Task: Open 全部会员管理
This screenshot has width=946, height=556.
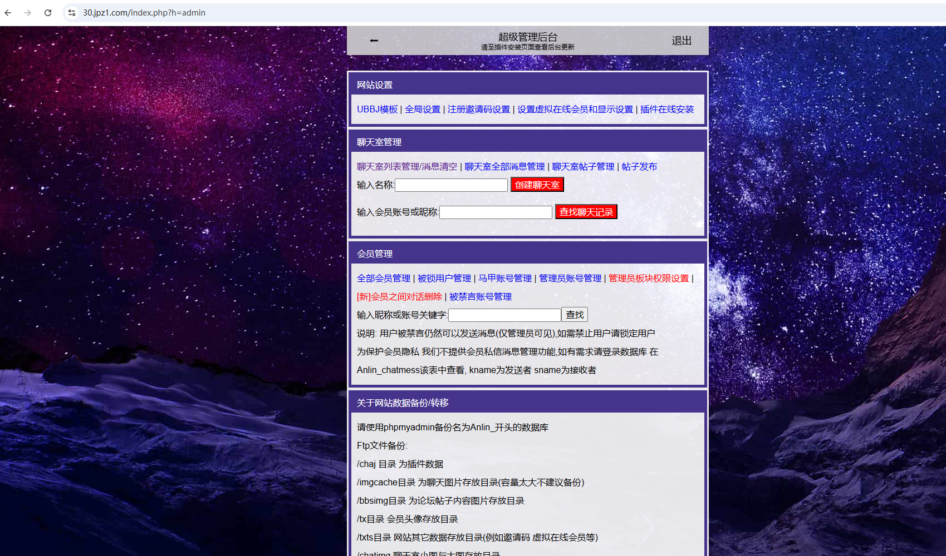Action: (383, 279)
